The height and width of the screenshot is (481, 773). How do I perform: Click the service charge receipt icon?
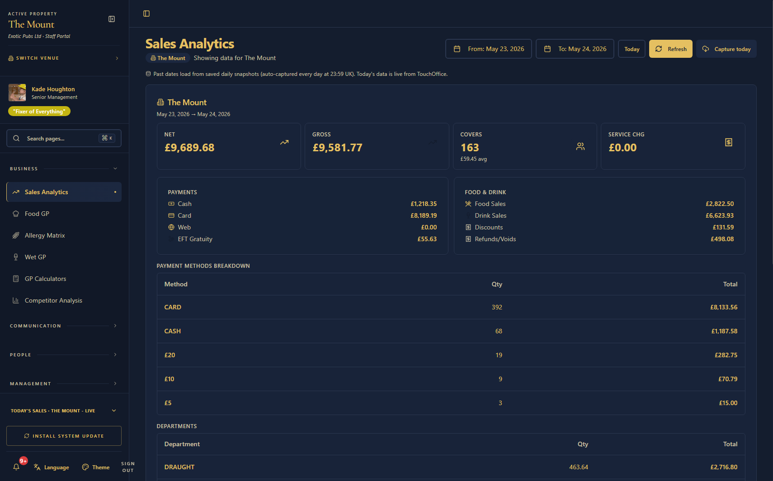click(x=729, y=142)
